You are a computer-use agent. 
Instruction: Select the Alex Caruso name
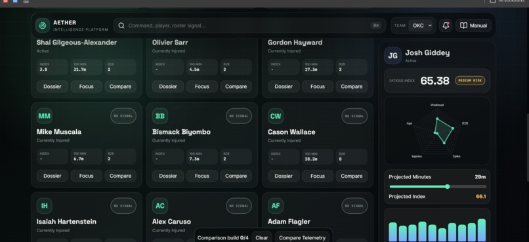[172, 222]
